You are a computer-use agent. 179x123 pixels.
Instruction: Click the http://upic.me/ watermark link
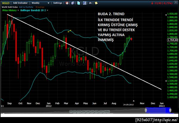point(166,120)
